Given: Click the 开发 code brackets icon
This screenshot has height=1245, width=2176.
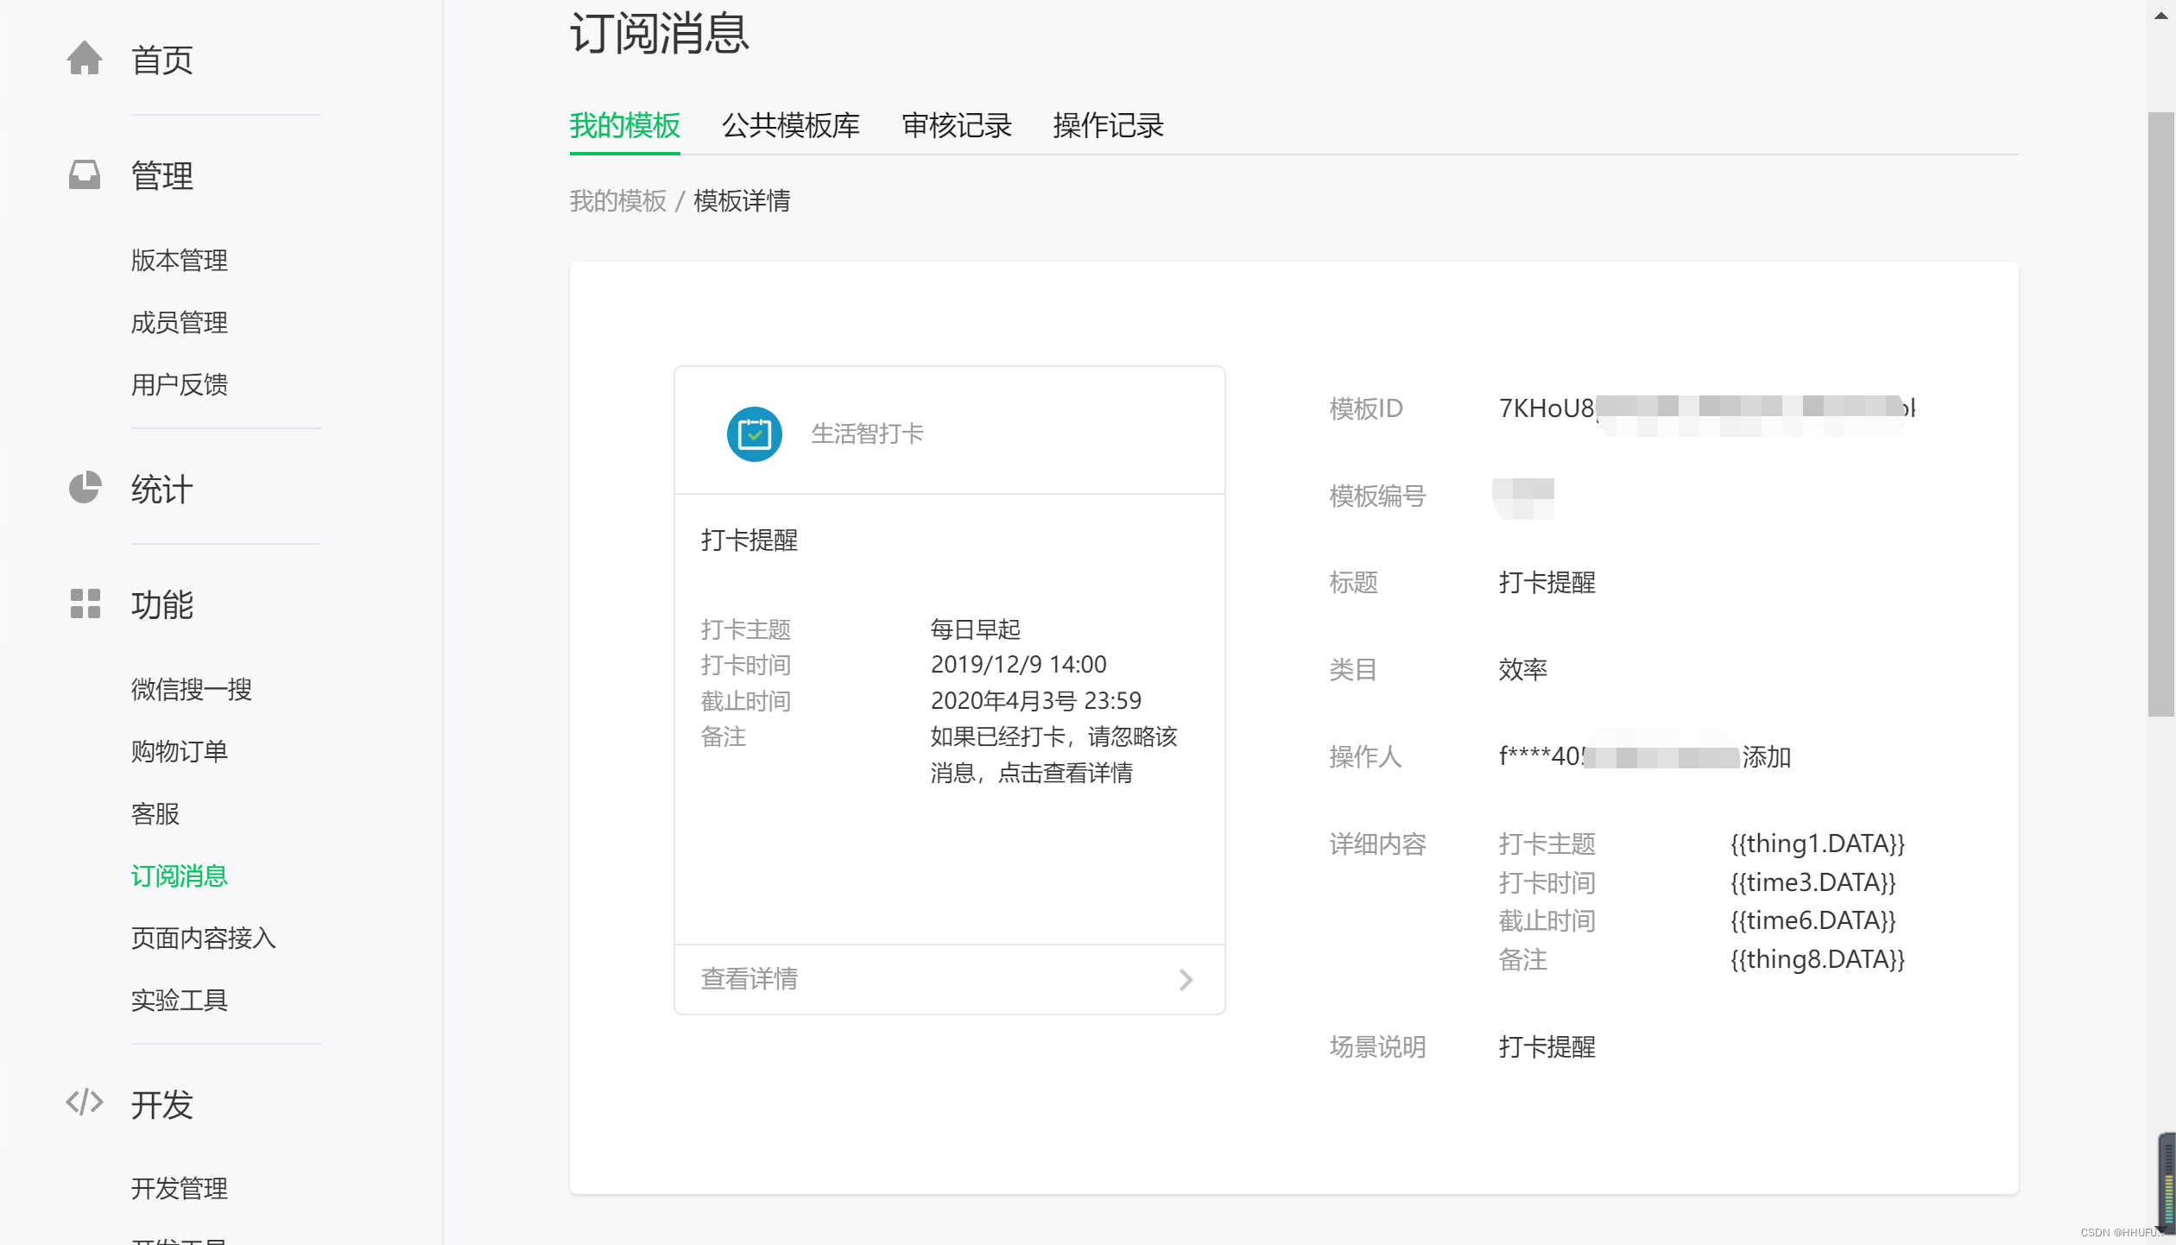Looking at the screenshot, I should [x=85, y=1103].
